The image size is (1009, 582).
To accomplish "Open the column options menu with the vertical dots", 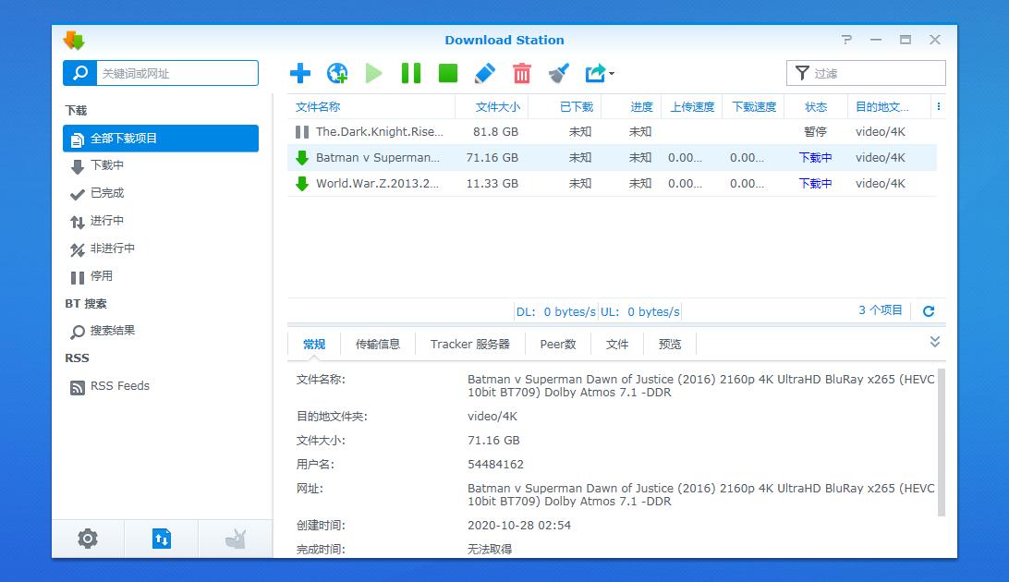I will pyautogui.click(x=938, y=106).
